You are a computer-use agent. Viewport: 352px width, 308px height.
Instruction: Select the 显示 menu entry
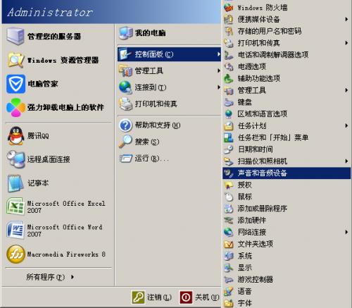(x=287, y=268)
